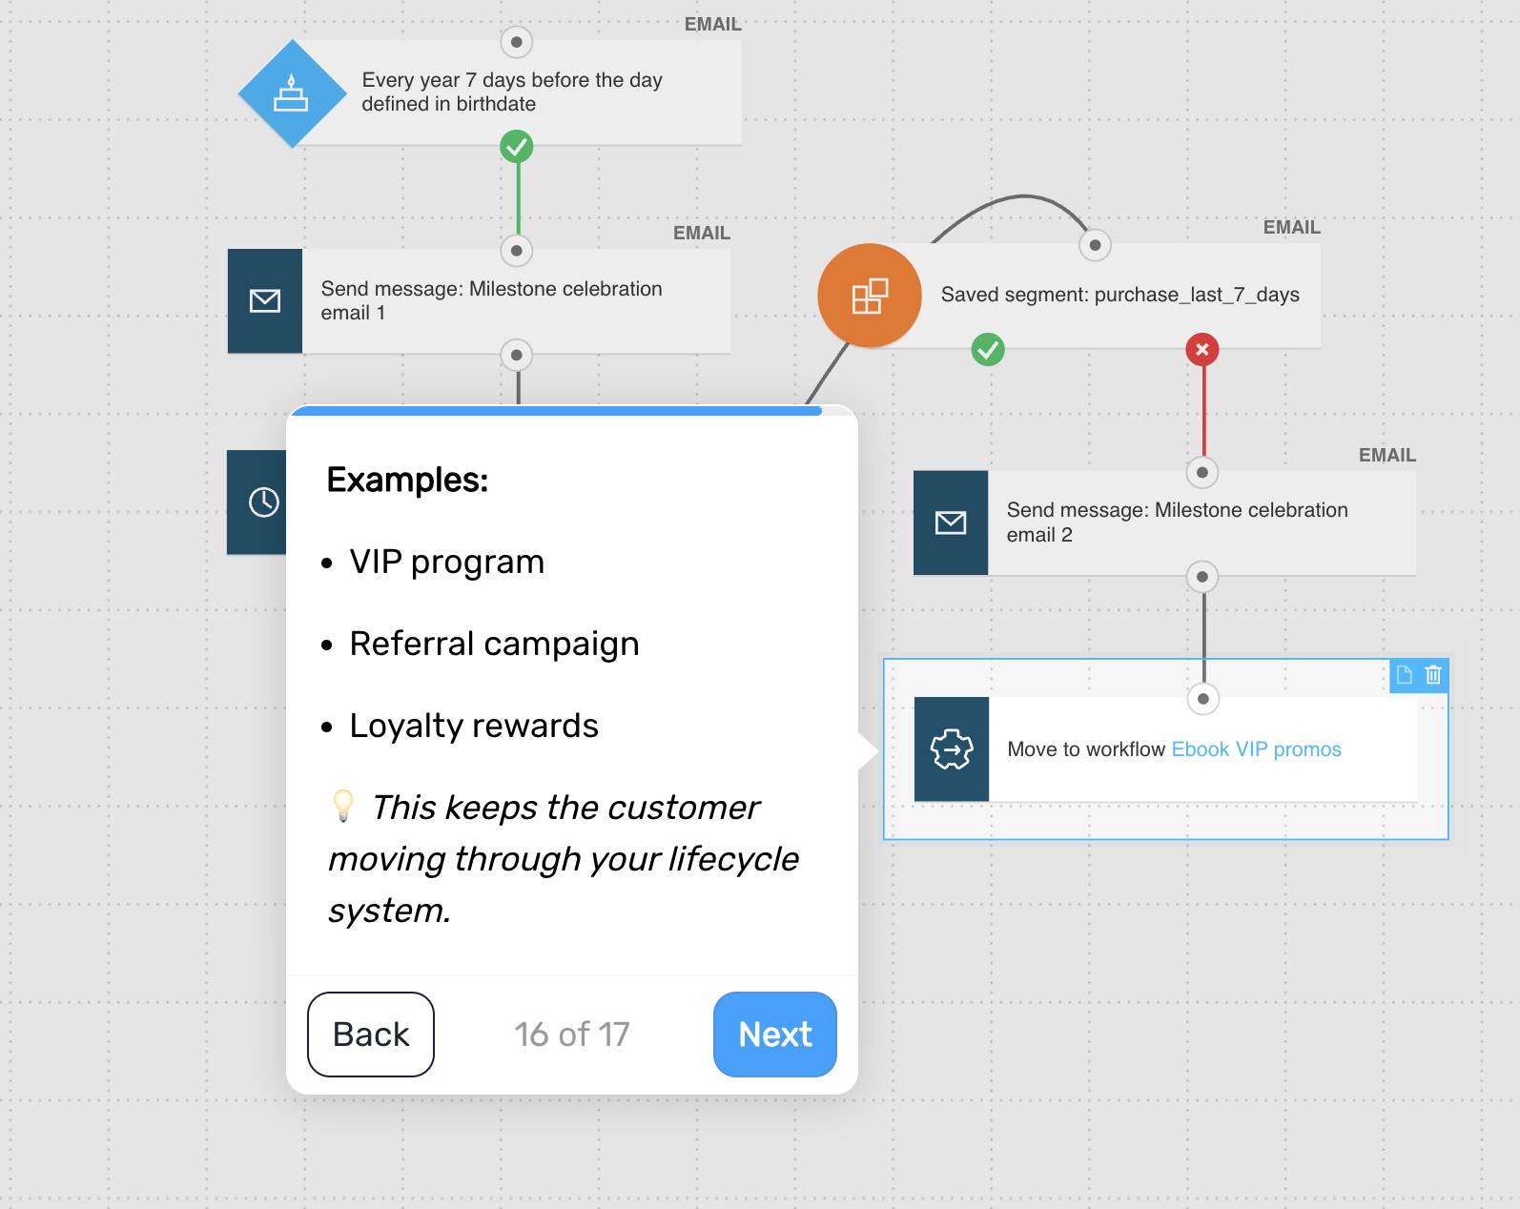The height and width of the screenshot is (1209, 1520).
Task: Select the birthdate trigger text block
Action: 512,92
